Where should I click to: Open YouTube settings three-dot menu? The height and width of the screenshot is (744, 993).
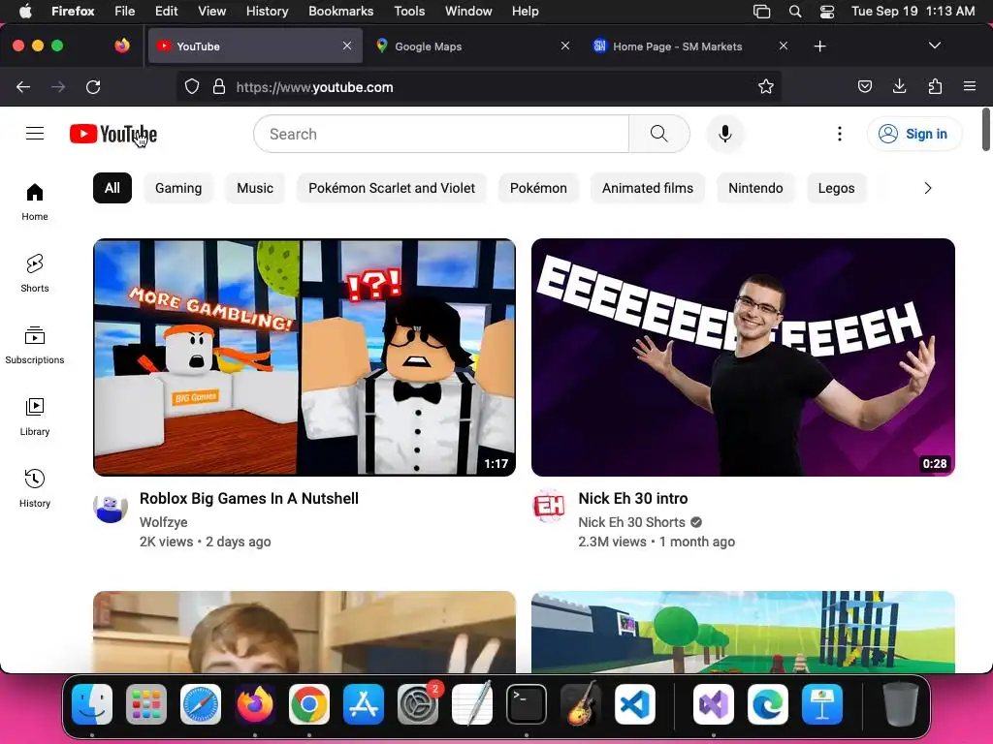click(840, 134)
